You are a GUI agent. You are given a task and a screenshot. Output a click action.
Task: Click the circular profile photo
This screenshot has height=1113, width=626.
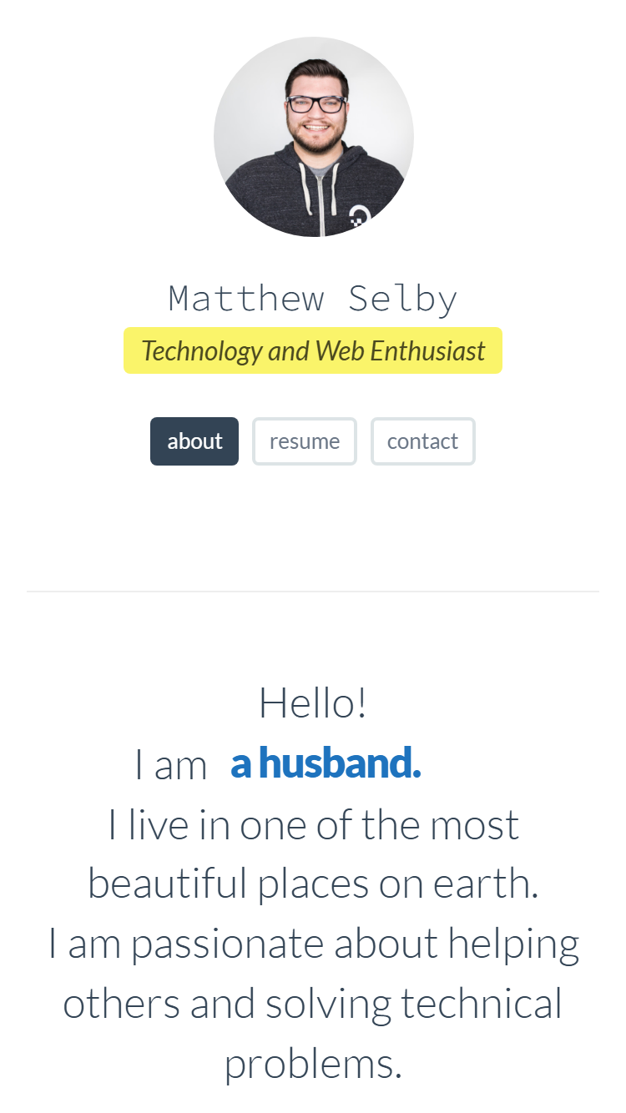(x=313, y=137)
